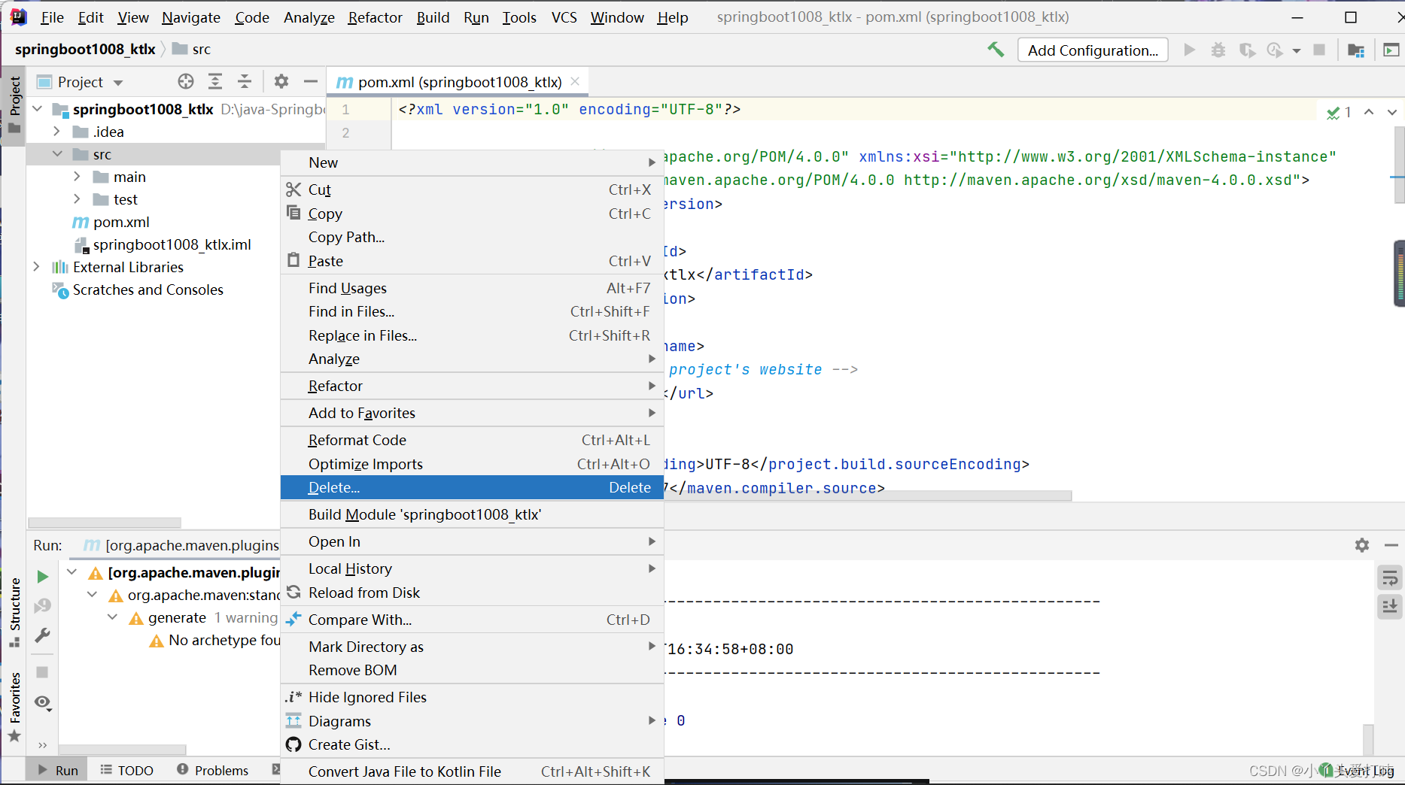The image size is (1405, 785).
Task: Open the New submenu
Action: [472, 162]
